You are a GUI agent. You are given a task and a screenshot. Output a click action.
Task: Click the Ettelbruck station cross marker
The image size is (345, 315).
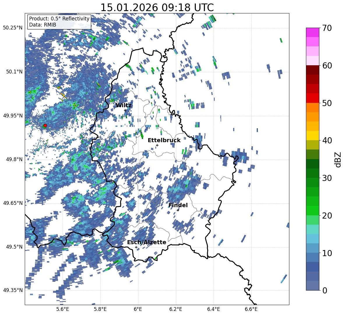(157, 145)
